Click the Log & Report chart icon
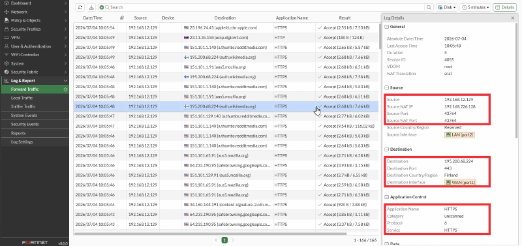 pos(7,80)
